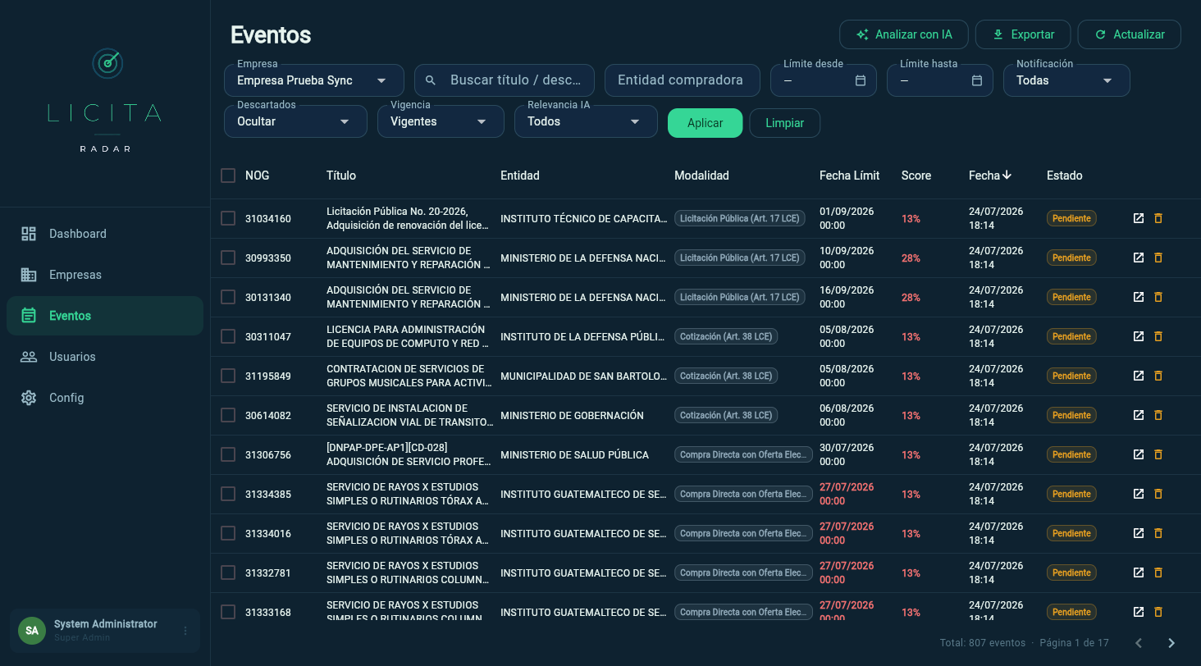Delete event row NOG 31195849
The height and width of the screenshot is (666, 1201).
coord(1158,376)
